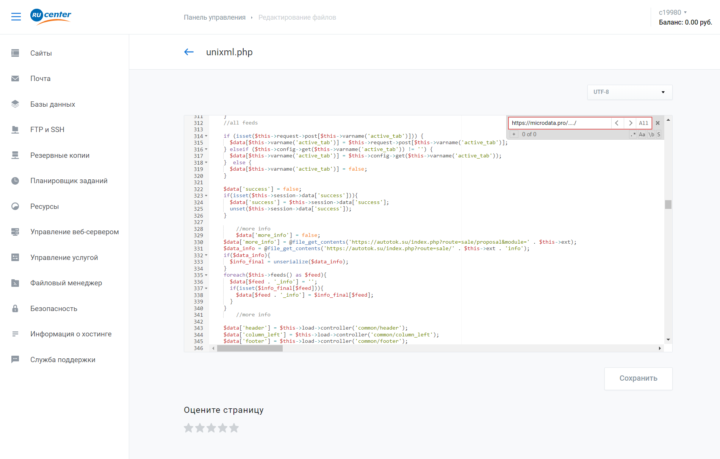Screen dimensions: 720x459
Task: Collapse code fold at line 314
Action: [206, 136]
